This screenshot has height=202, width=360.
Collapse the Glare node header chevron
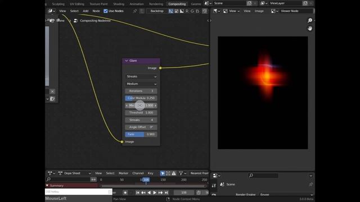(x=127, y=61)
